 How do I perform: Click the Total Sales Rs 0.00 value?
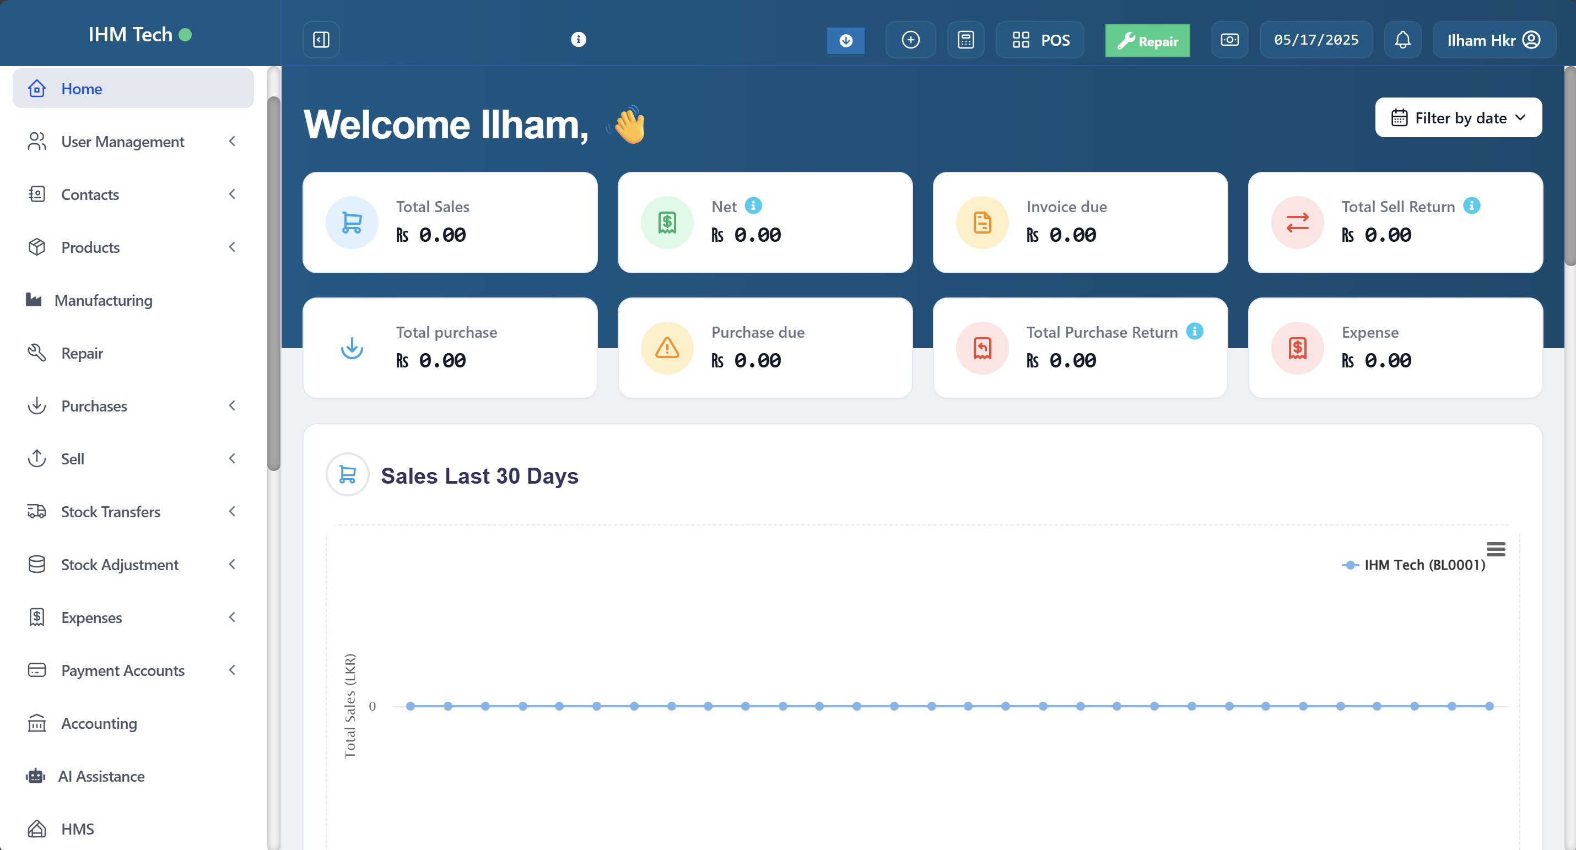431,235
